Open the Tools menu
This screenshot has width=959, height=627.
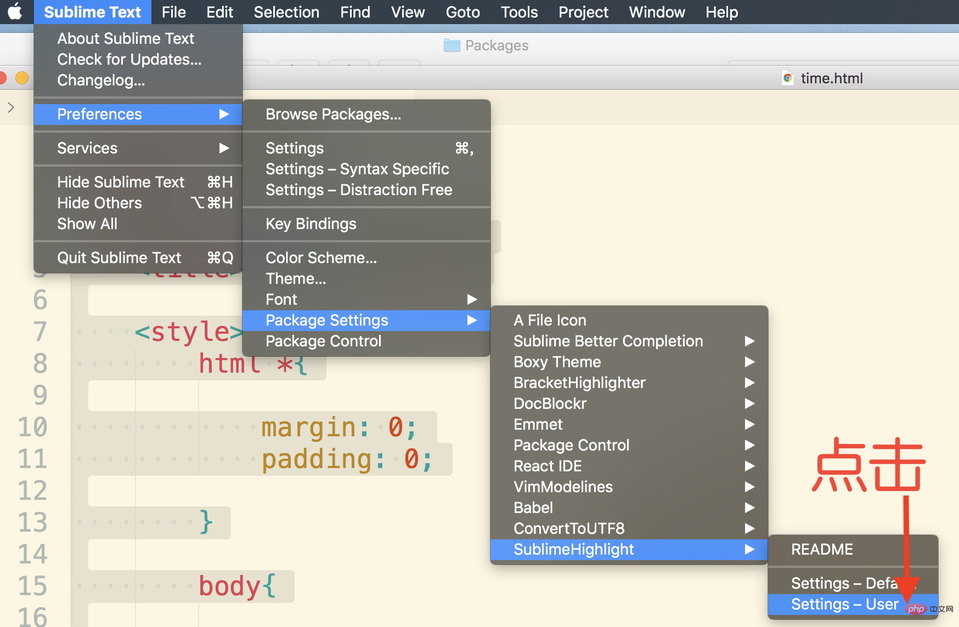pyautogui.click(x=519, y=12)
